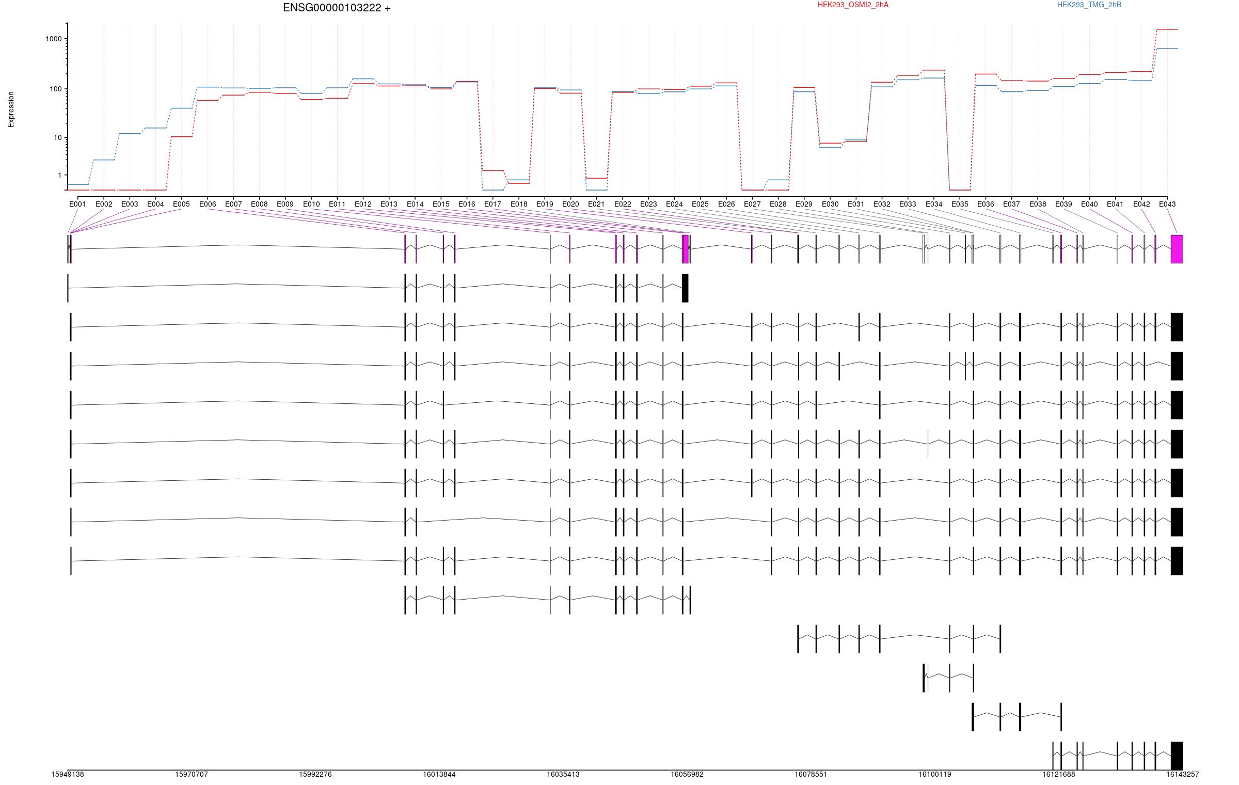This screenshot has height=785, width=1239.
Task: Click genomic coordinate 16121688
Action: (1059, 774)
